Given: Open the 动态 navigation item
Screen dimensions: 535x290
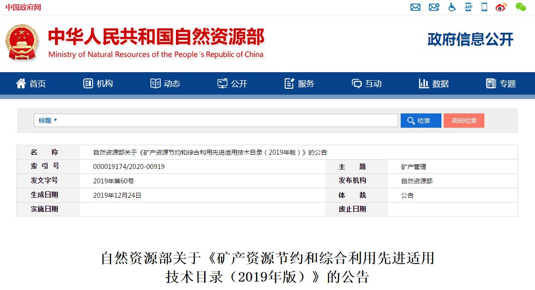Looking at the screenshot, I should click(172, 84).
